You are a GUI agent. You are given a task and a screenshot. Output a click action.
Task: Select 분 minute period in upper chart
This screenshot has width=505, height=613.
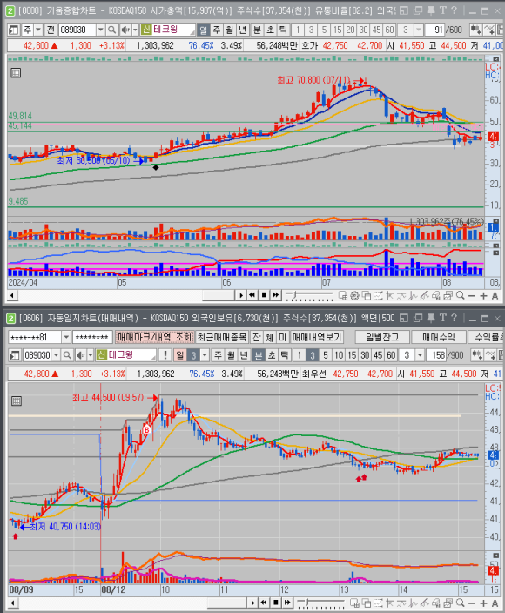pyautogui.click(x=257, y=30)
